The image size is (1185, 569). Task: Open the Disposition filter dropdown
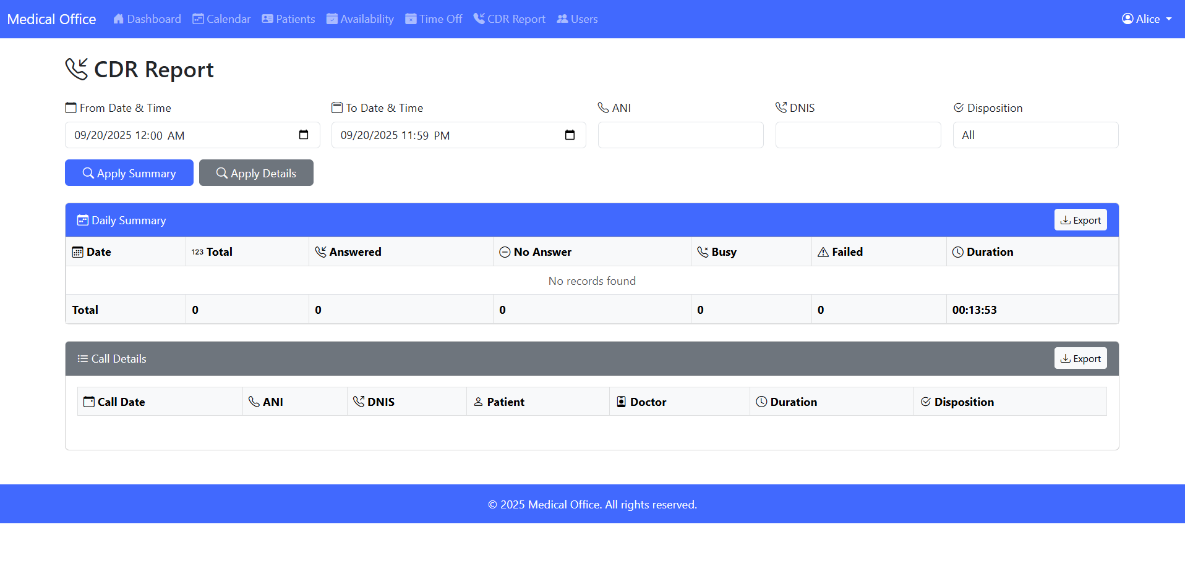pyautogui.click(x=1035, y=135)
